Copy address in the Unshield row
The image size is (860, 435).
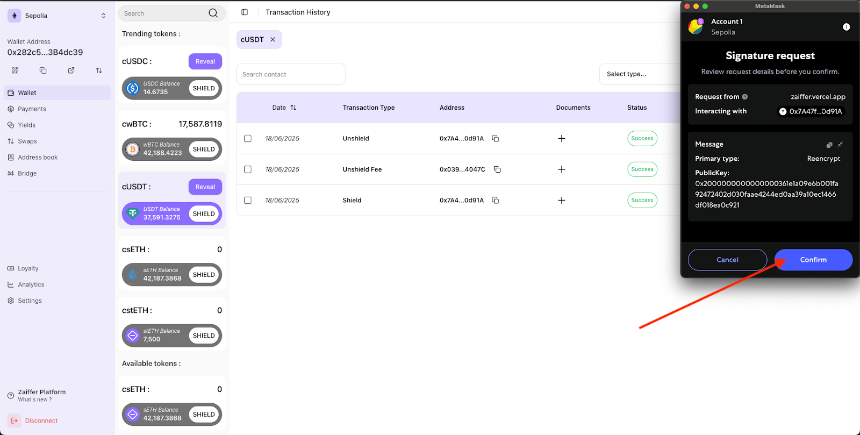click(x=496, y=138)
